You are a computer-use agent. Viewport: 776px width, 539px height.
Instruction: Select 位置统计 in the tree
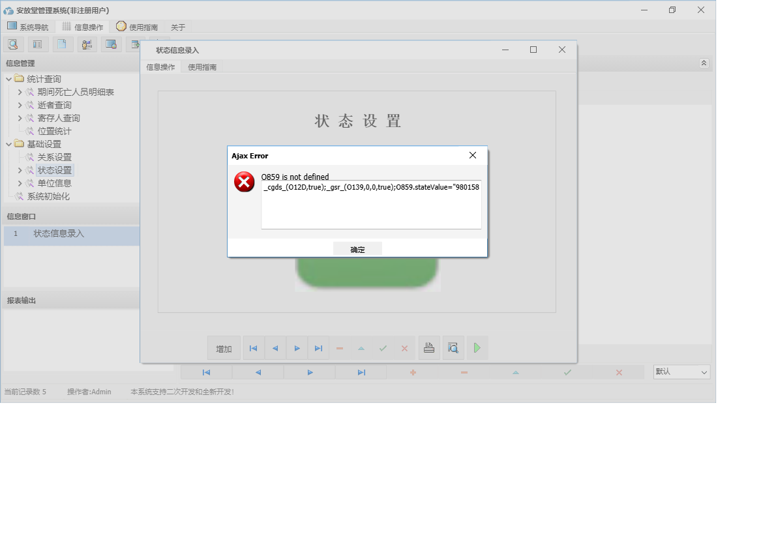tap(54, 131)
